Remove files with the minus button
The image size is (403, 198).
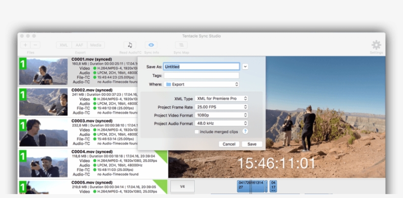[x=35, y=45]
